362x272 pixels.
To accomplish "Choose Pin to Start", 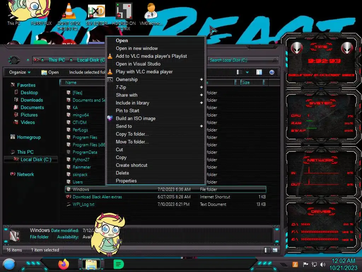I will point(155,110).
